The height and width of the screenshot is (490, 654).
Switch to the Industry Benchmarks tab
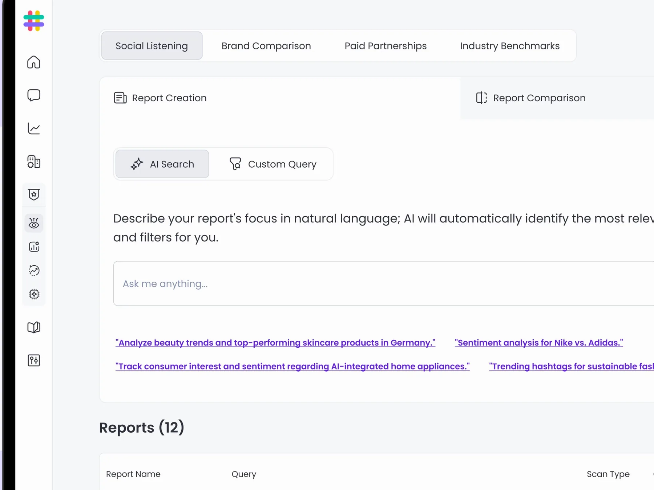pos(510,46)
